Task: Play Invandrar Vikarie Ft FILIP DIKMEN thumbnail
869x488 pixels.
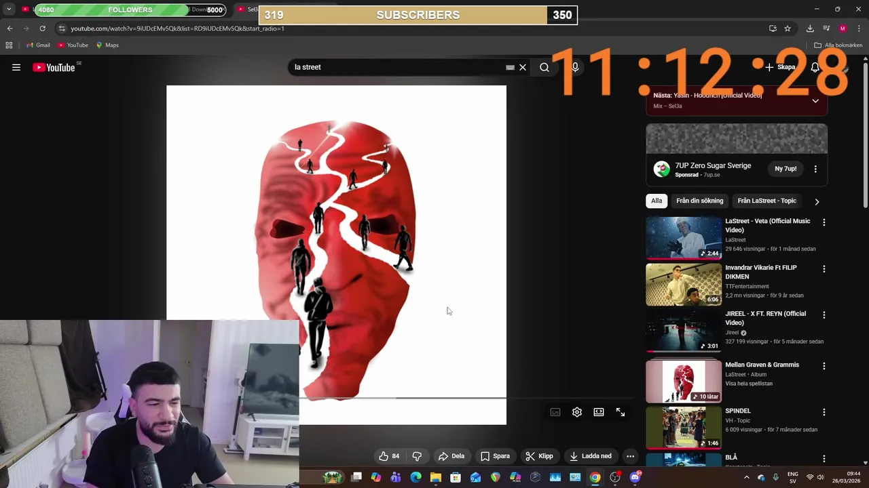Action: point(684,285)
